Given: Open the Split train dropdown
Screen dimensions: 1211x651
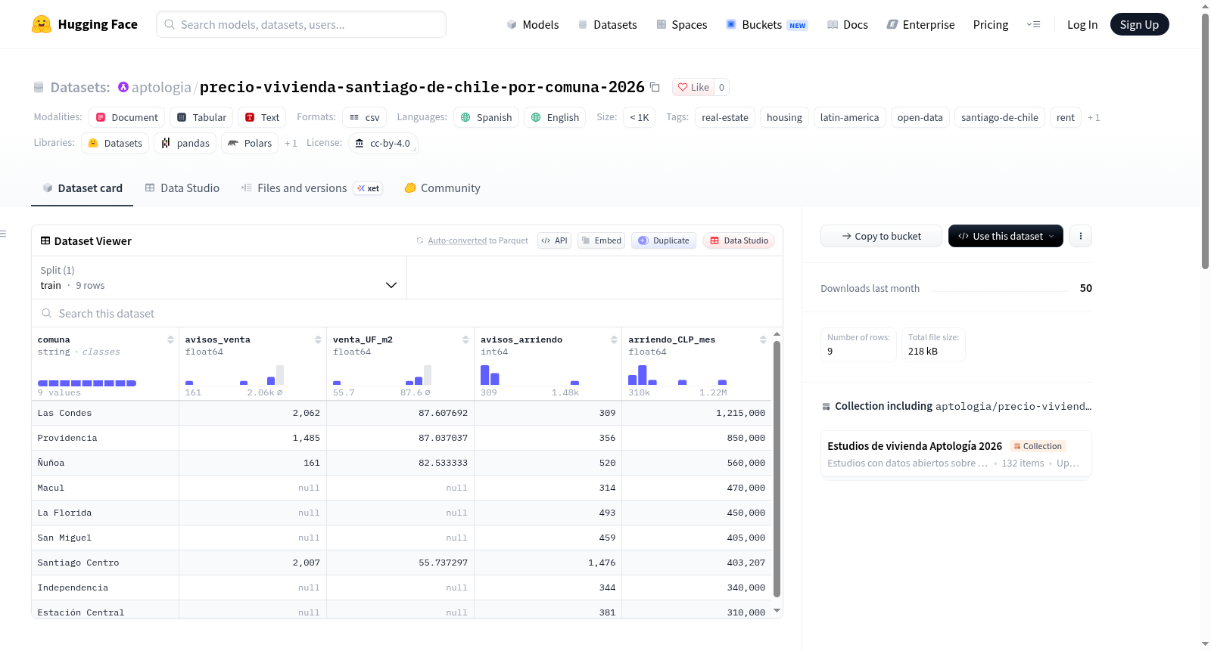Looking at the screenshot, I should [219, 277].
